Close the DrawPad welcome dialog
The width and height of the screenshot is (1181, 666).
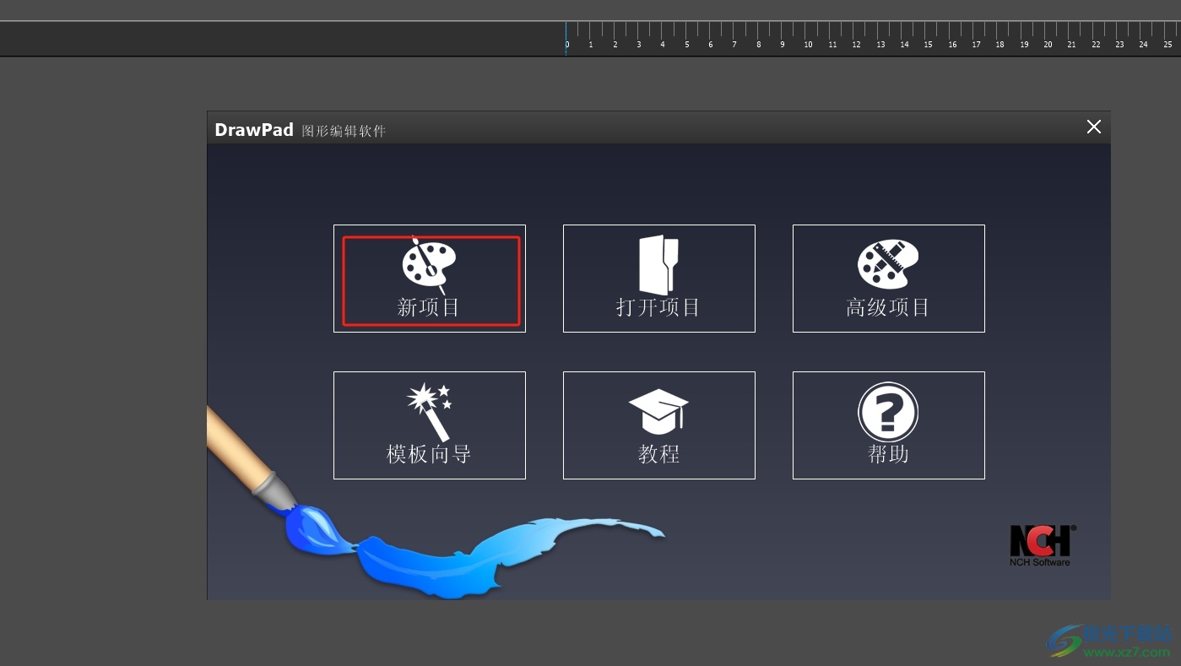1094,127
